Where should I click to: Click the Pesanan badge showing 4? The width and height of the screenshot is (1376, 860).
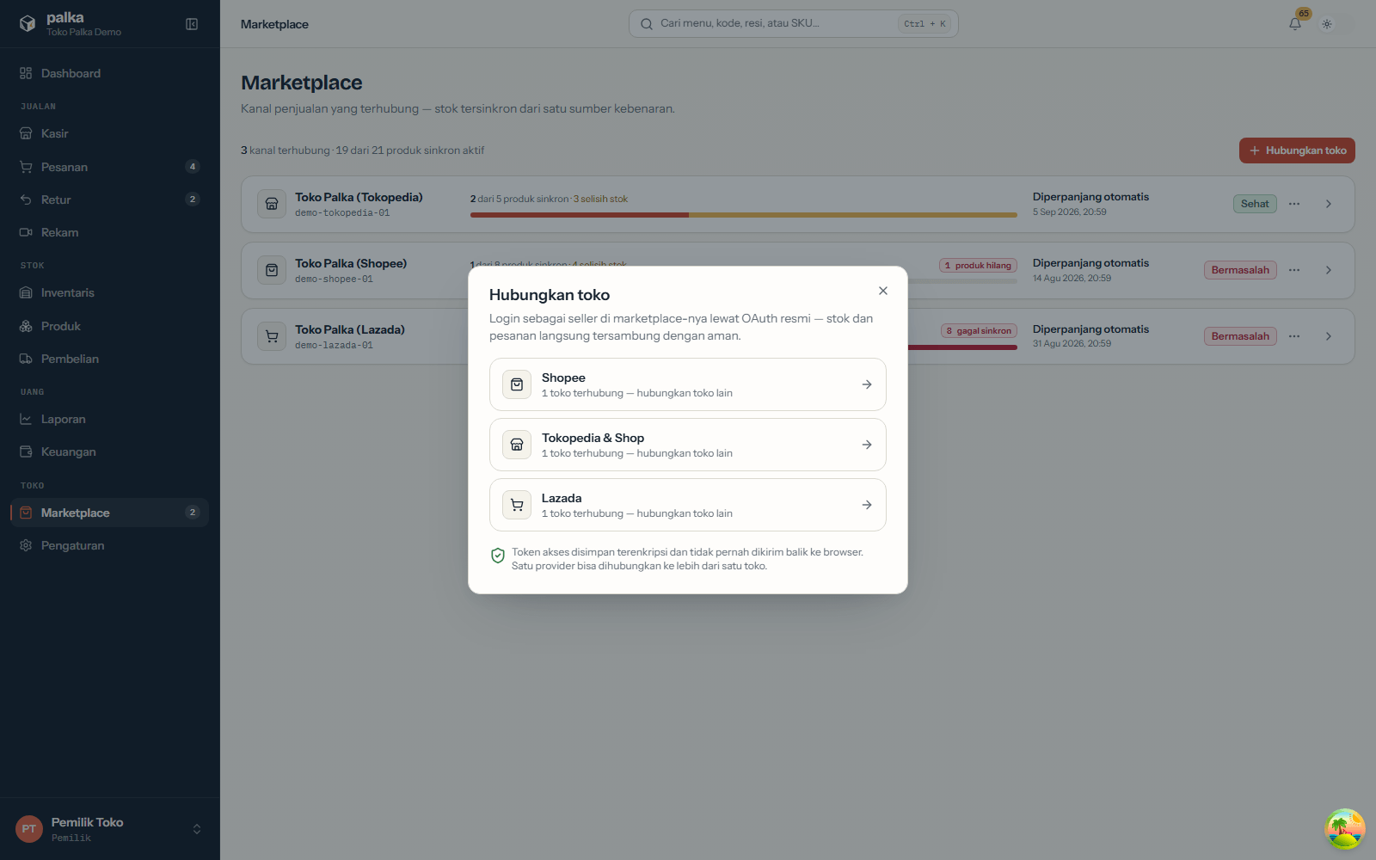click(193, 167)
